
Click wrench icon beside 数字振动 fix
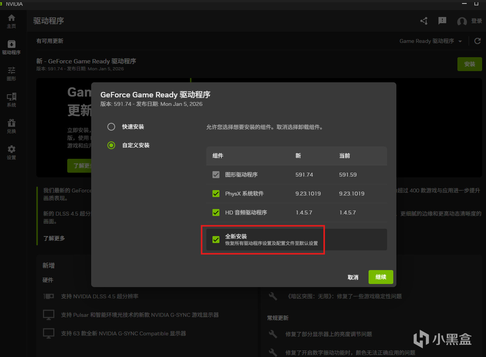(273, 352)
